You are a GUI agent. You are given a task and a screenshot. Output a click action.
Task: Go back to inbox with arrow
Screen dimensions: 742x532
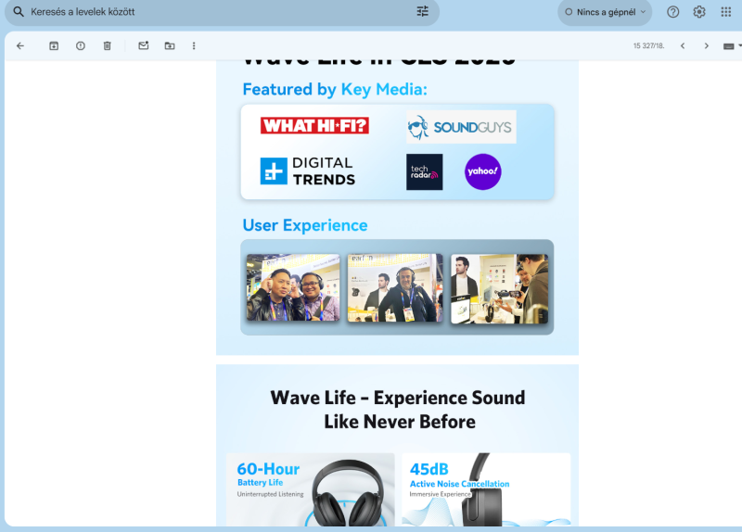click(20, 45)
